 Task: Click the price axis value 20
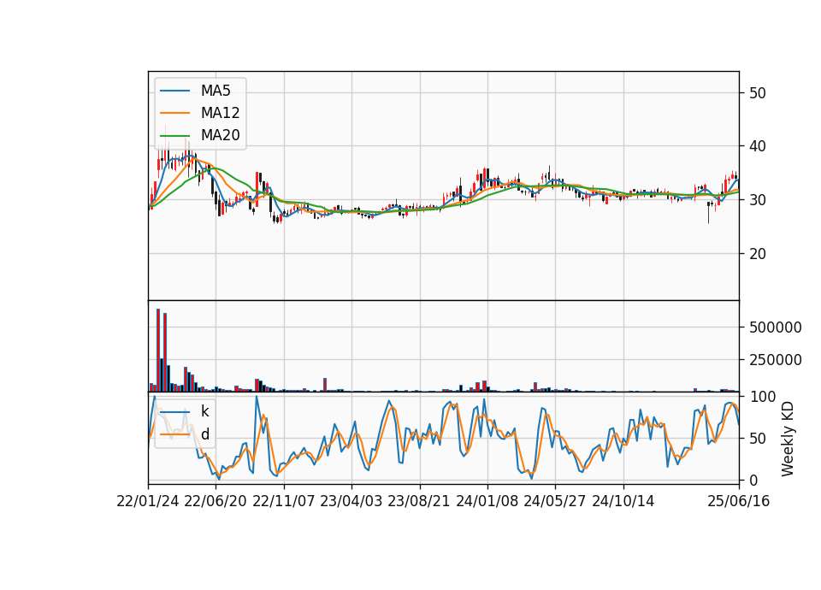(x=758, y=254)
